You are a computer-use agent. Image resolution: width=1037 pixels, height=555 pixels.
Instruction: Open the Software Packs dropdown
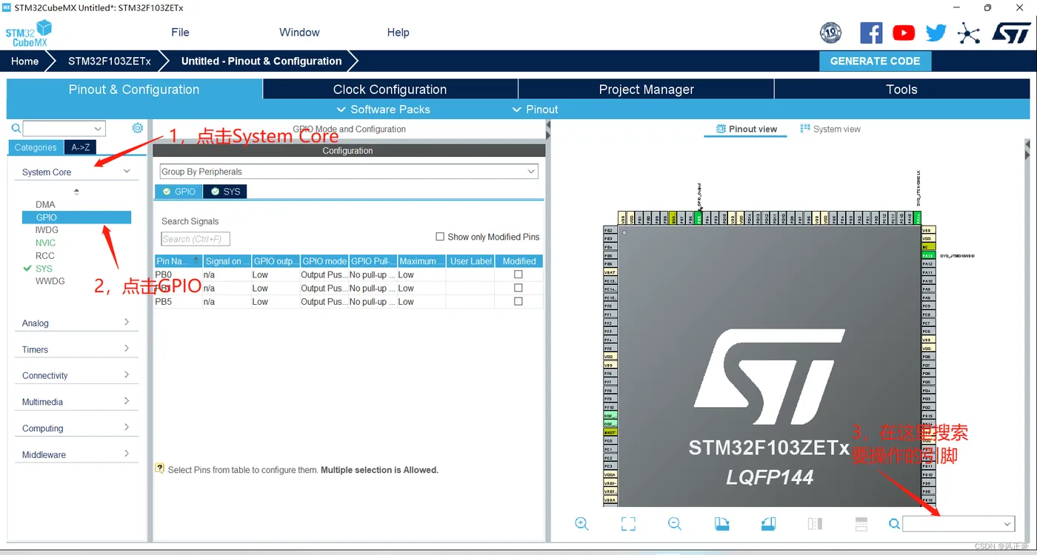[x=384, y=110]
